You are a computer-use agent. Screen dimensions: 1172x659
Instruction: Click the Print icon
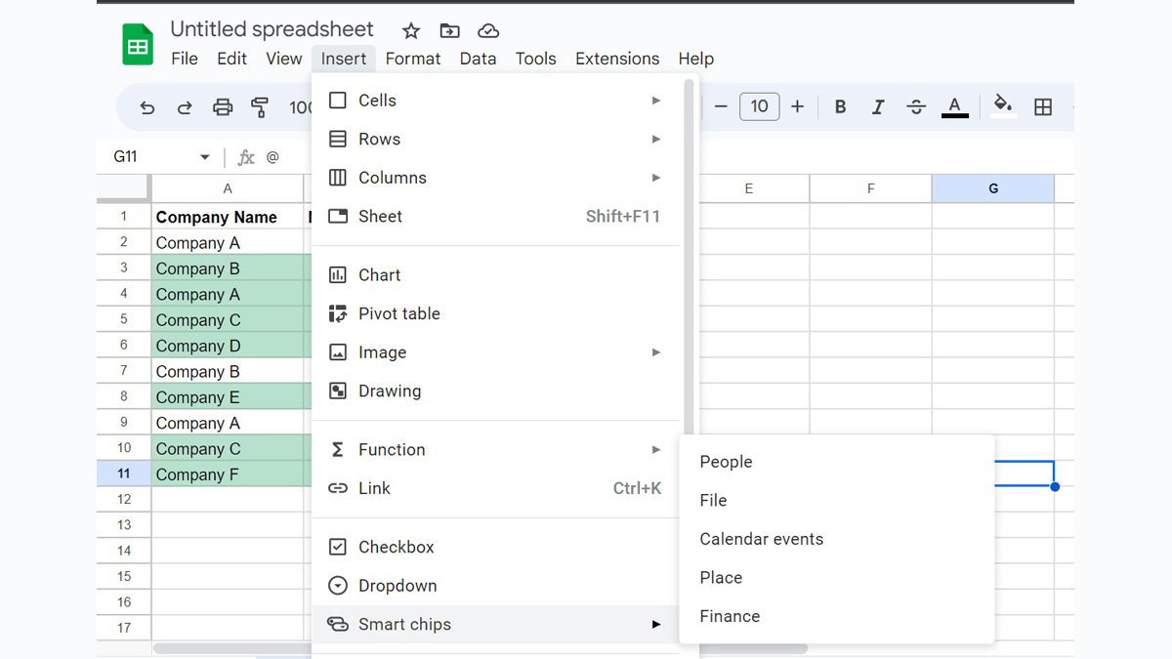click(x=223, y=107)
